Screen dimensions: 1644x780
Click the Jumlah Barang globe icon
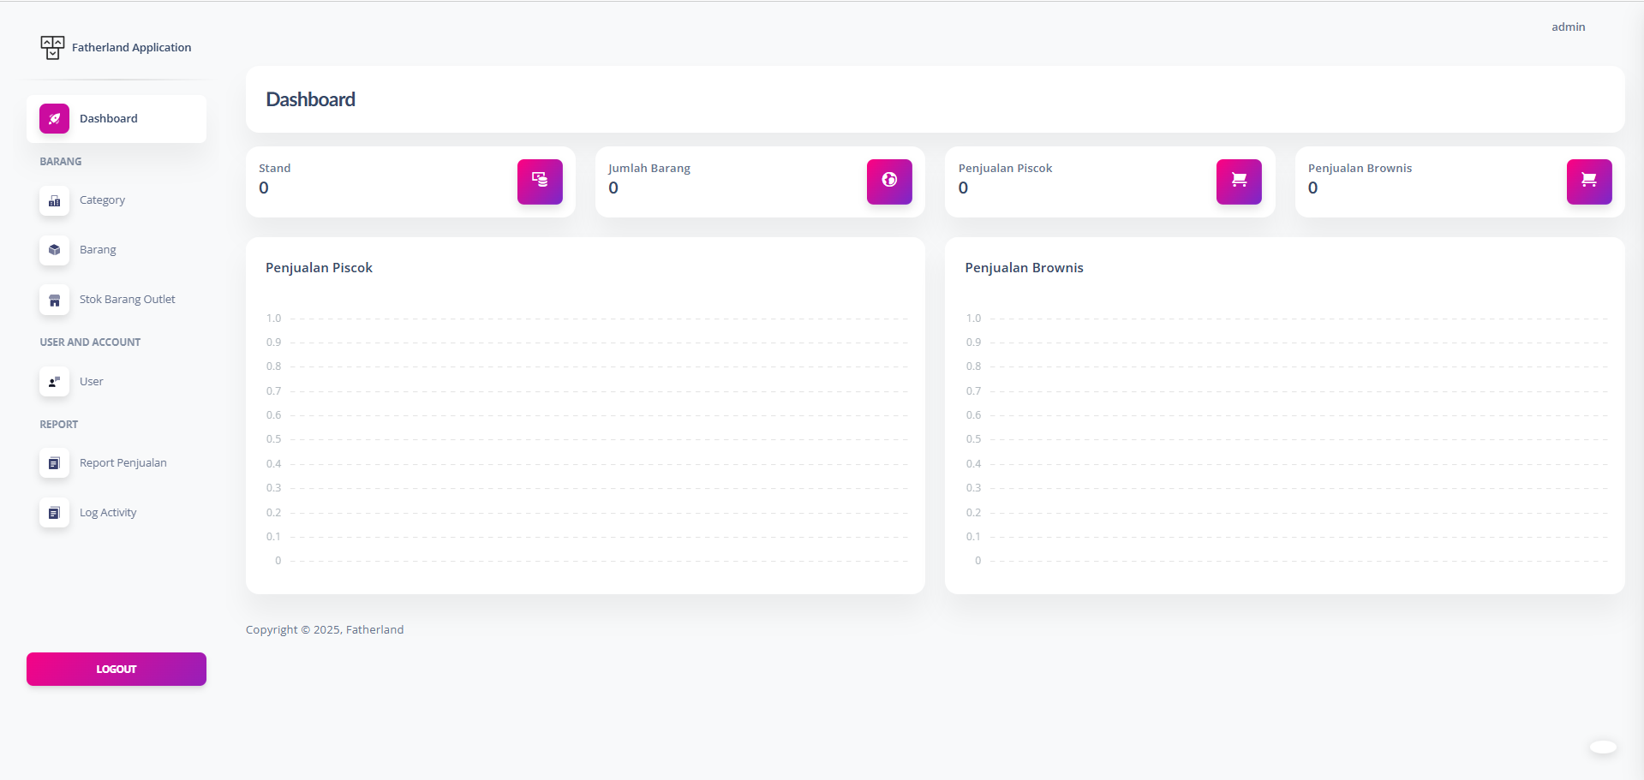click(889, 182)
